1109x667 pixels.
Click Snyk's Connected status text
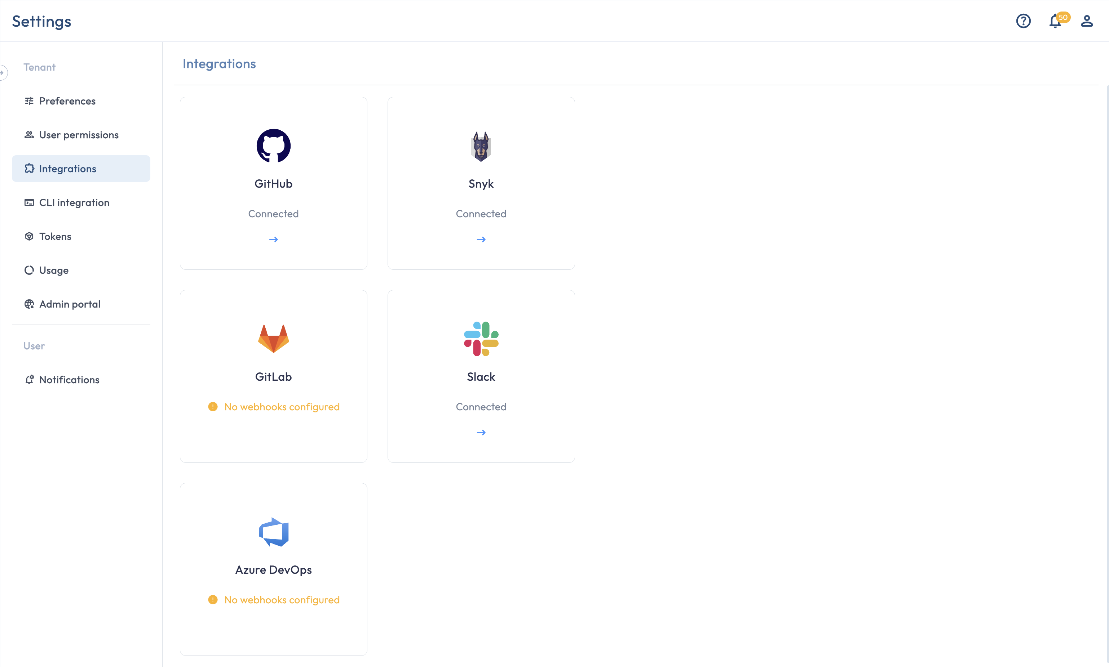click(x=481, y=214)
